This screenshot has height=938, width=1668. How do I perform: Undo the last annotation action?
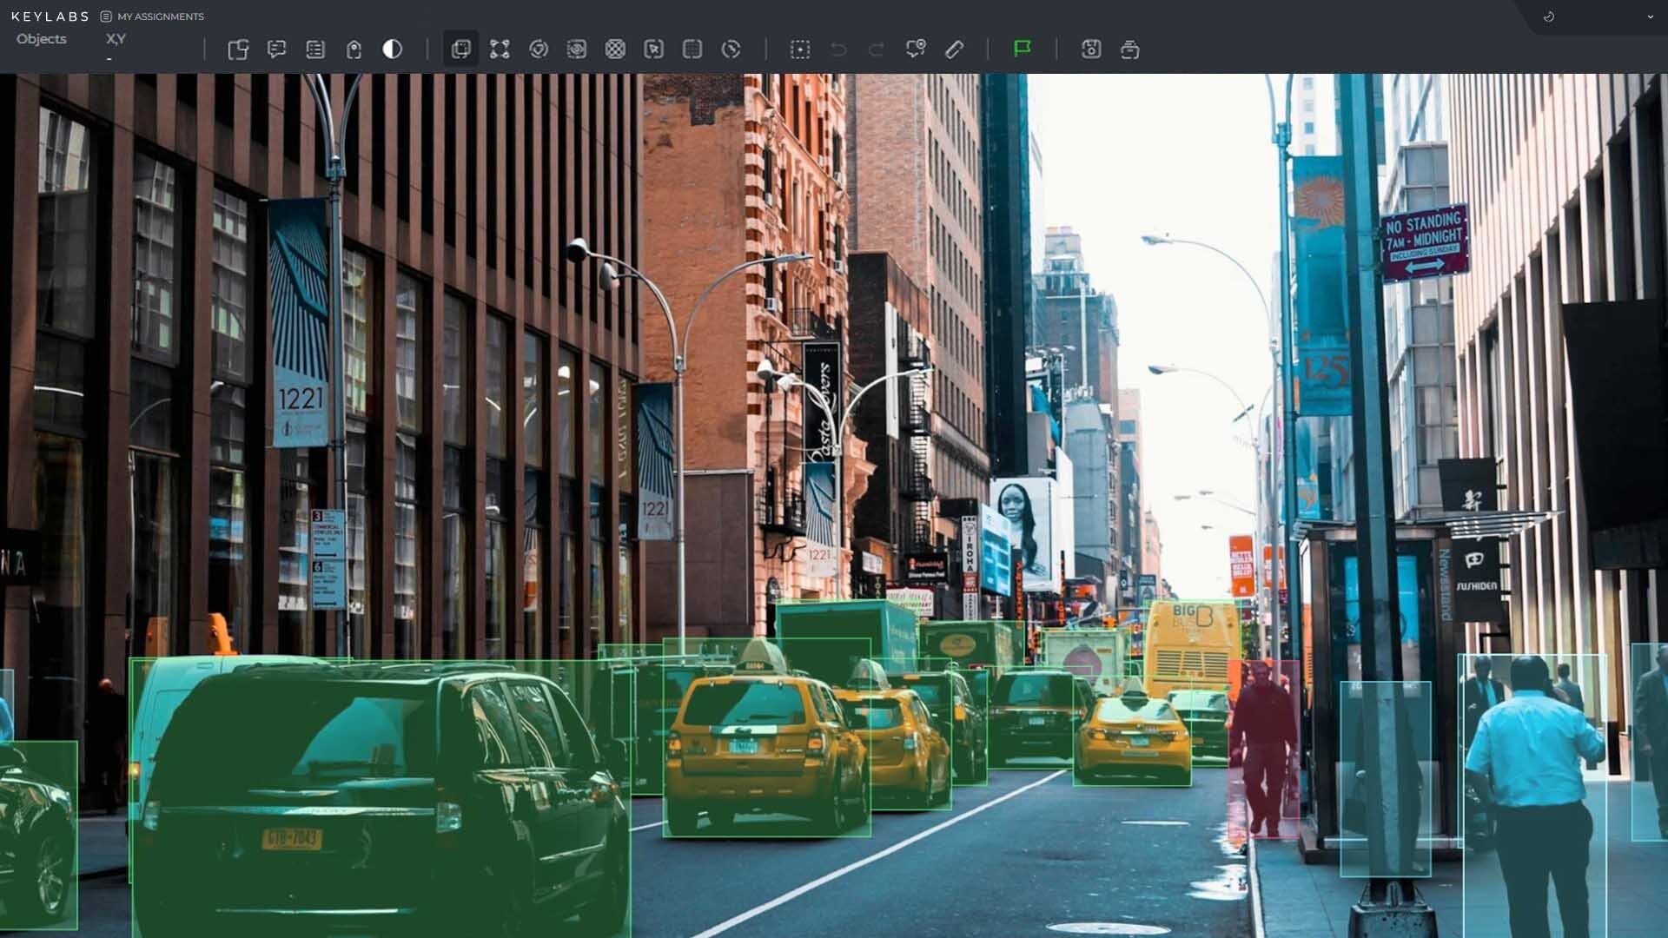tap(837, 50)
